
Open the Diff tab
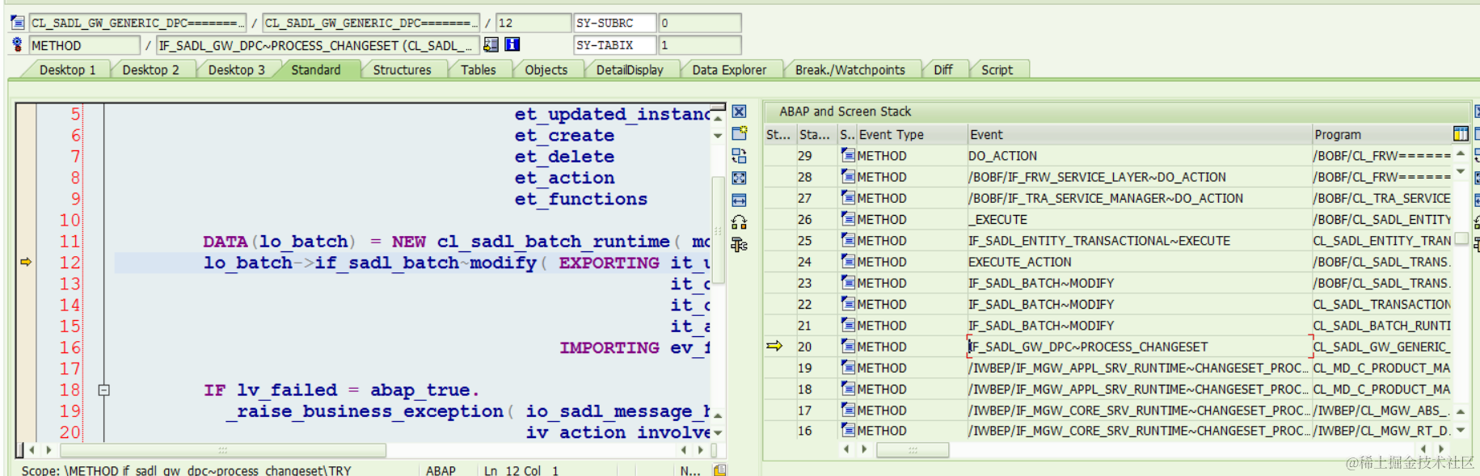coord(942,70)
